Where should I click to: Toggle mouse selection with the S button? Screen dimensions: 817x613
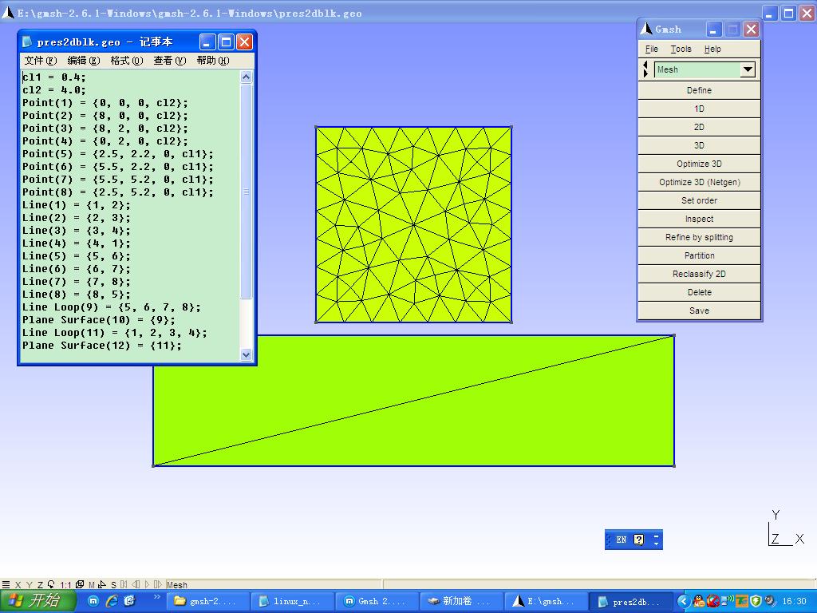(x=113, y=585)
